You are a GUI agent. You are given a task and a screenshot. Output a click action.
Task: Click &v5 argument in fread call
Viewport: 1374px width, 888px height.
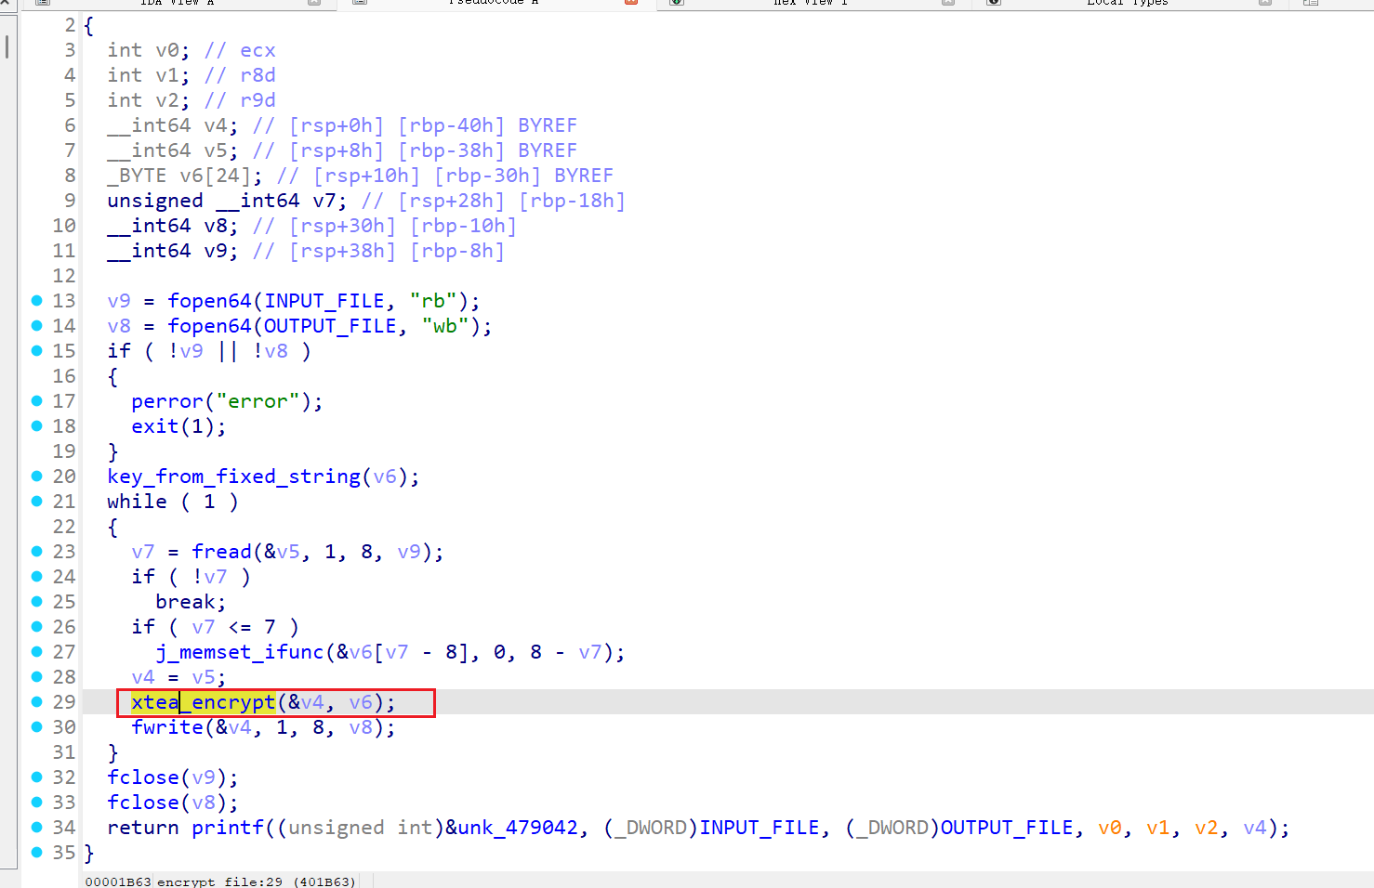tap(282, 552)
